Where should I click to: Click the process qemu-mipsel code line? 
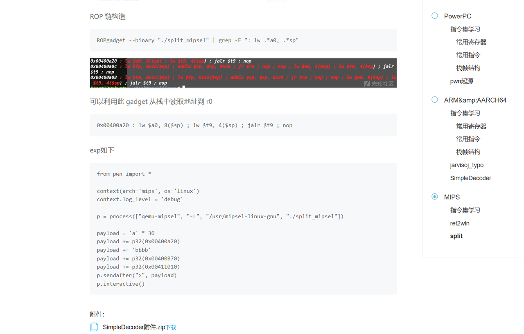pyautogui.click(x=220, y=216)
